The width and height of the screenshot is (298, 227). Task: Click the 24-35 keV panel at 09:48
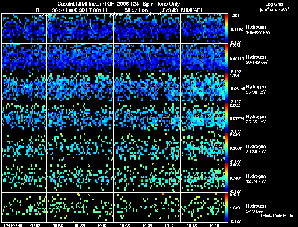(x=13, y=148)
